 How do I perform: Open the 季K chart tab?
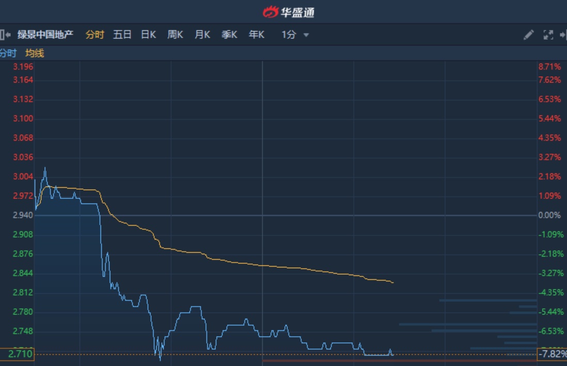point(229,35)
